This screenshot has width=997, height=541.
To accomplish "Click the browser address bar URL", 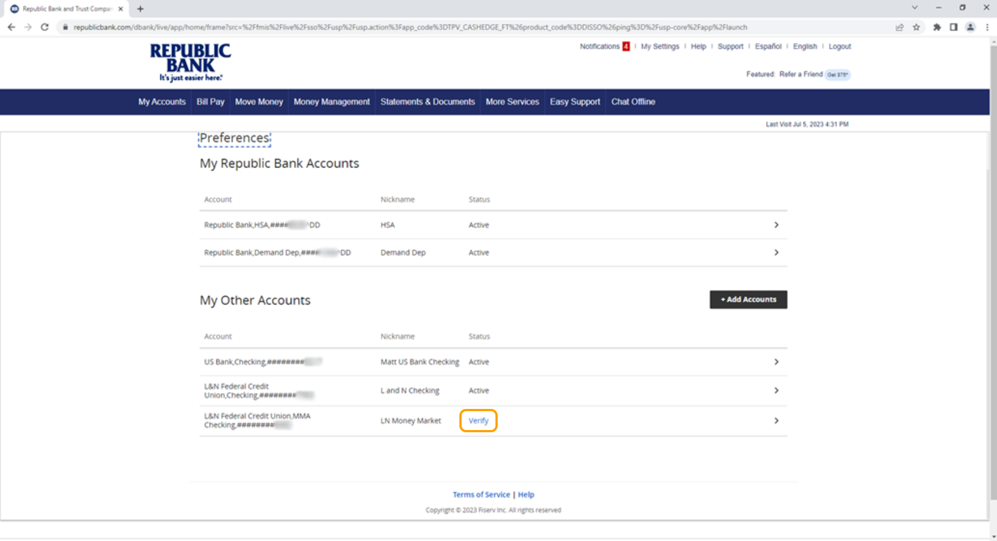I will 410,27.
